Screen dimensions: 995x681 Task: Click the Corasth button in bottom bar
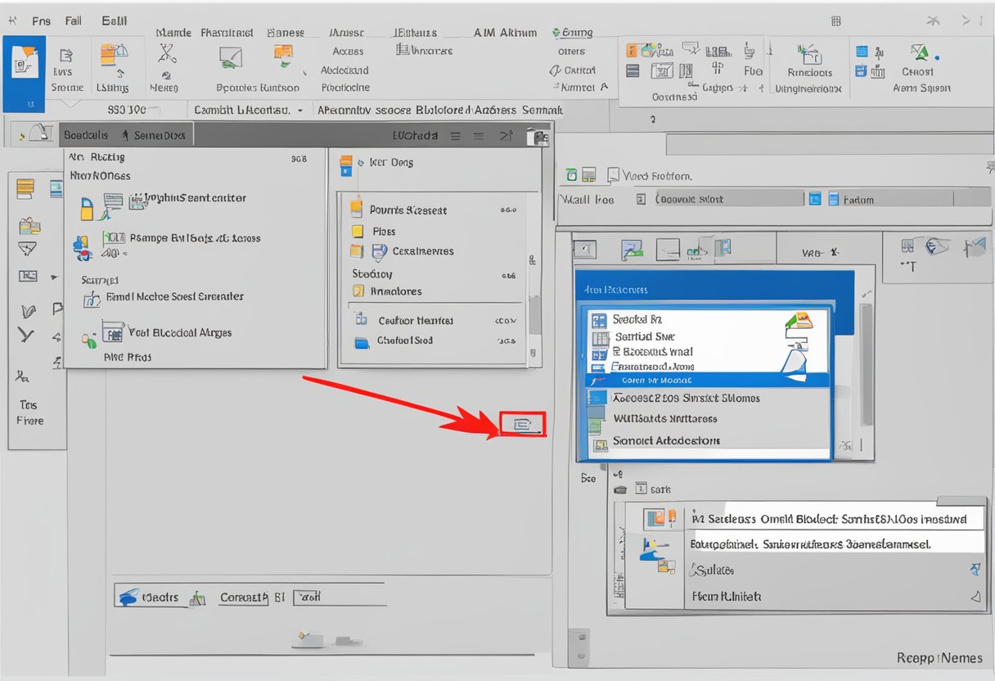tap(243, 598)
